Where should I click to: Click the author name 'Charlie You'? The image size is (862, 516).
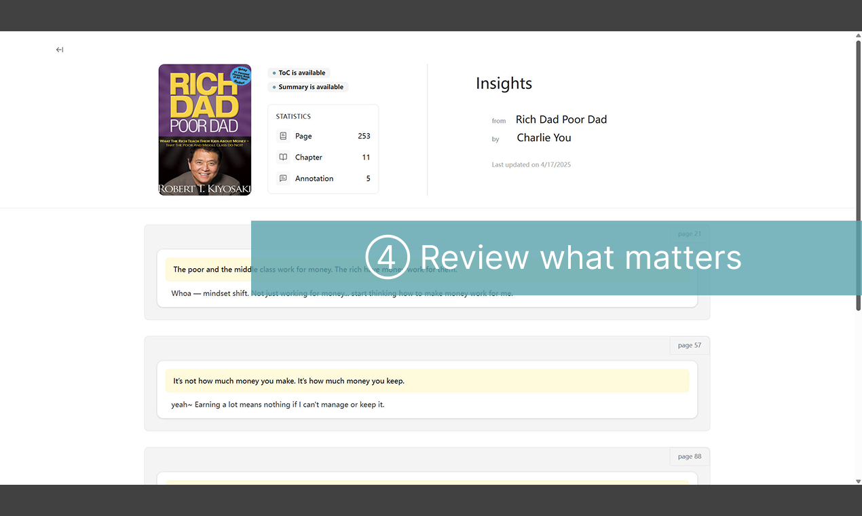[544, 138]
